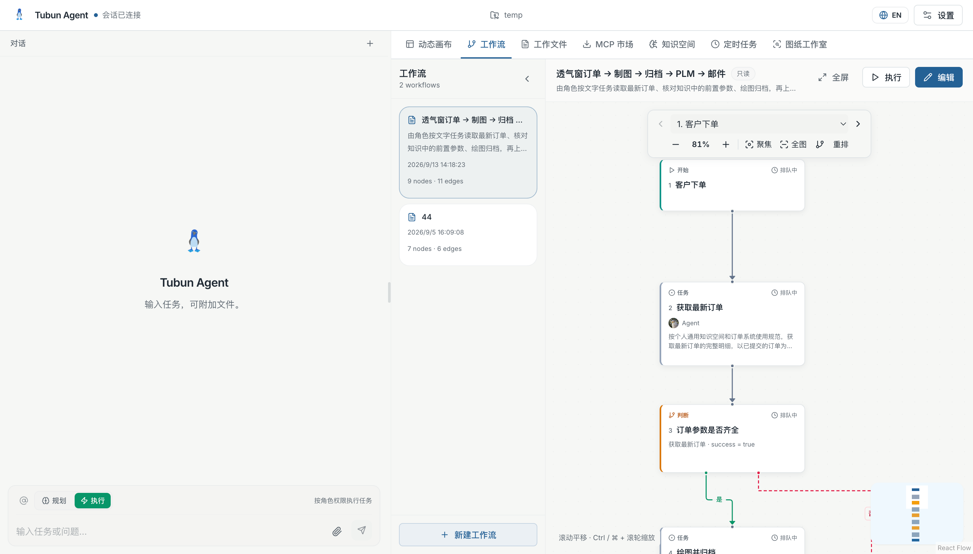Select the 工作流 tab
The image size is (973, 554).
(486, 44)
